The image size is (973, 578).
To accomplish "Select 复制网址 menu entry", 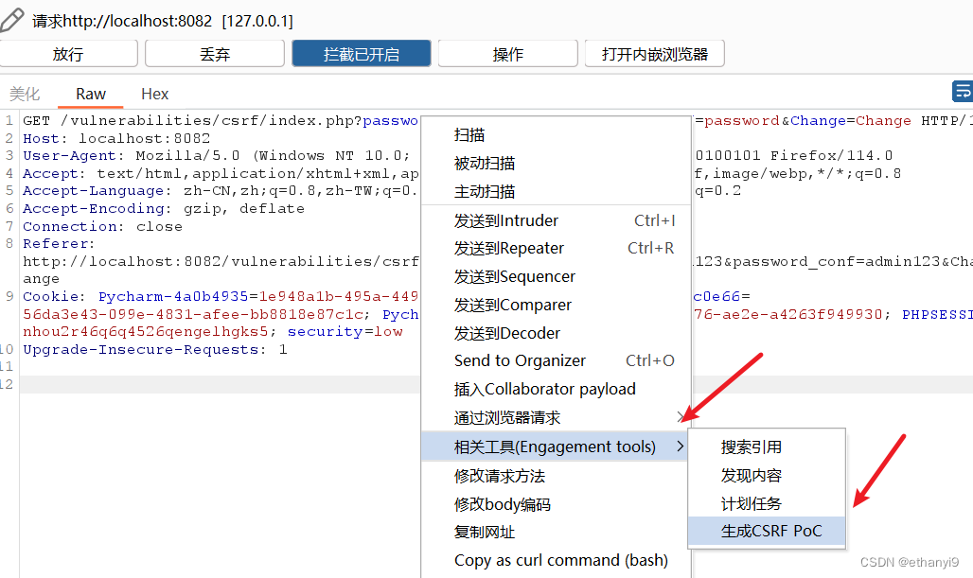I will 556,532.
